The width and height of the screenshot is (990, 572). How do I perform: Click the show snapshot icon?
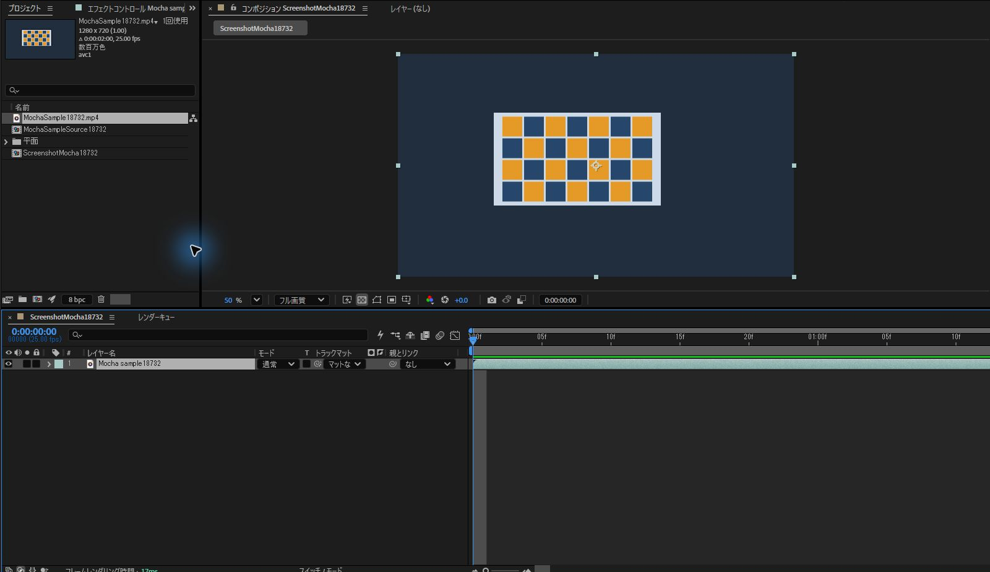point(507,300)
